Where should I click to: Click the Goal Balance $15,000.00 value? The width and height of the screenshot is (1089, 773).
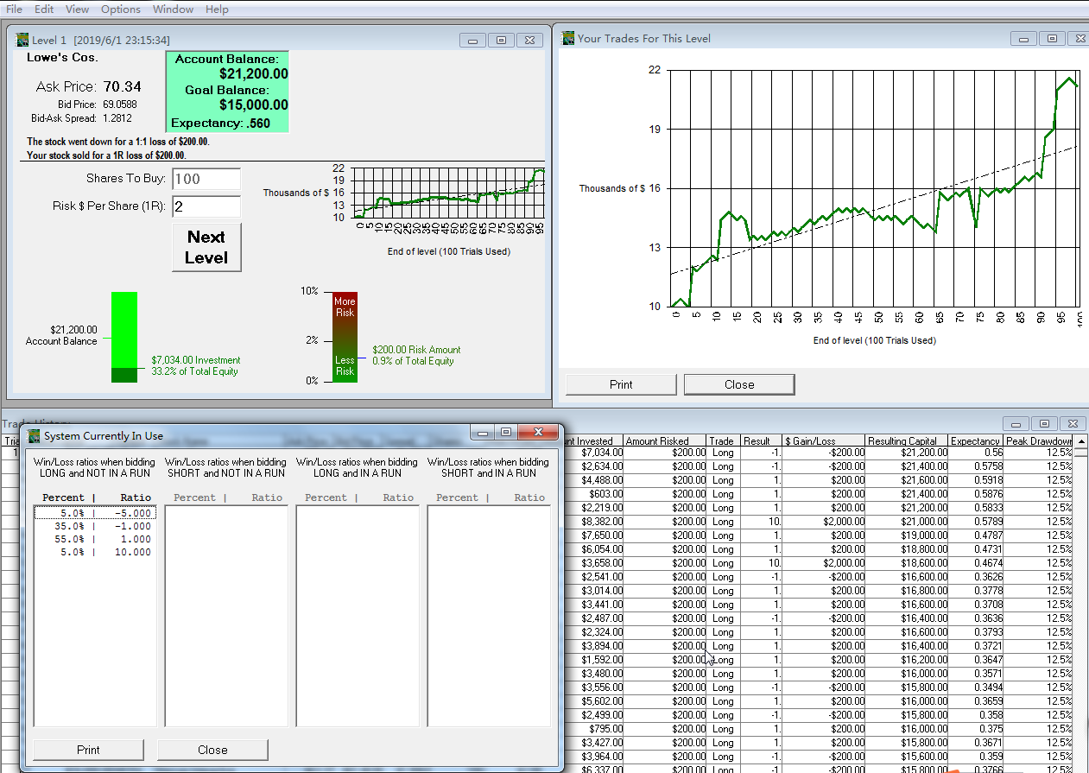coord(253,105)
